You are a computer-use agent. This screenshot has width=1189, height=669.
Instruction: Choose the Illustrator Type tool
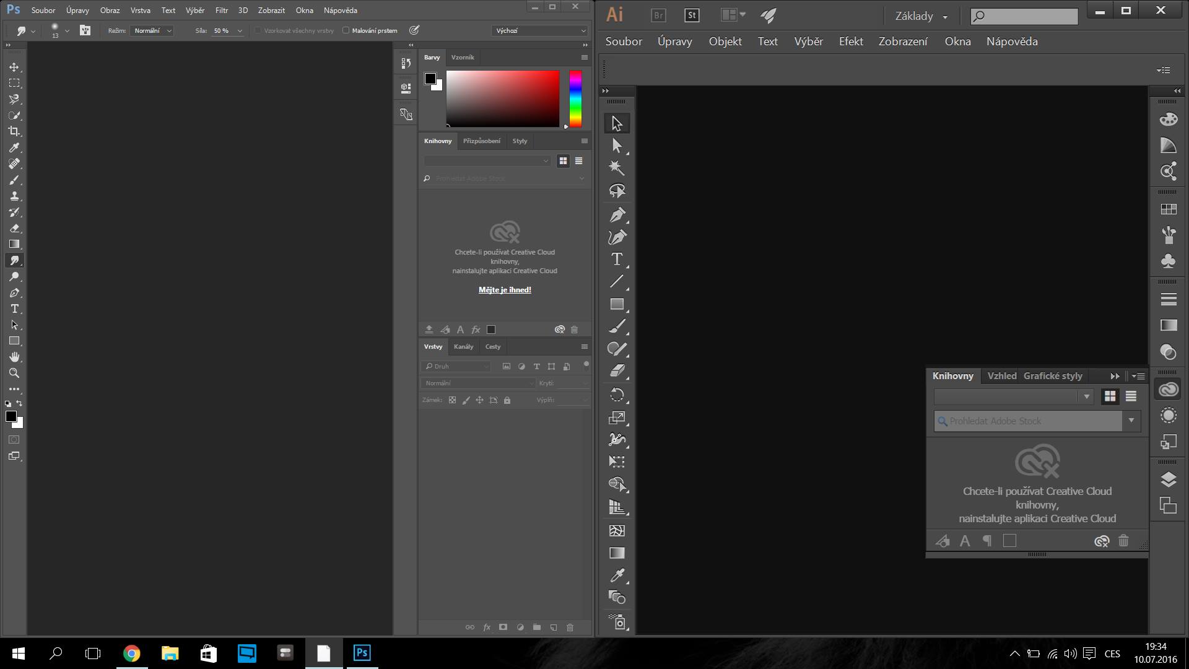point(617,260)
